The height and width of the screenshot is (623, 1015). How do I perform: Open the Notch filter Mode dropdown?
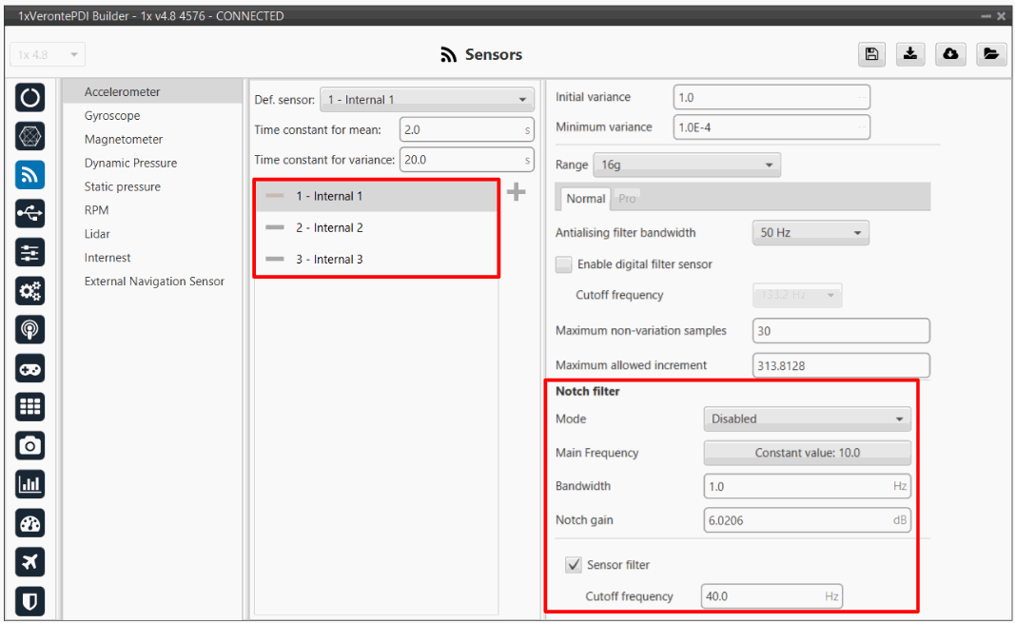pos(807,419)
